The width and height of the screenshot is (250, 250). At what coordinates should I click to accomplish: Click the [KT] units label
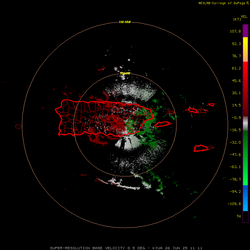[237, 19]
